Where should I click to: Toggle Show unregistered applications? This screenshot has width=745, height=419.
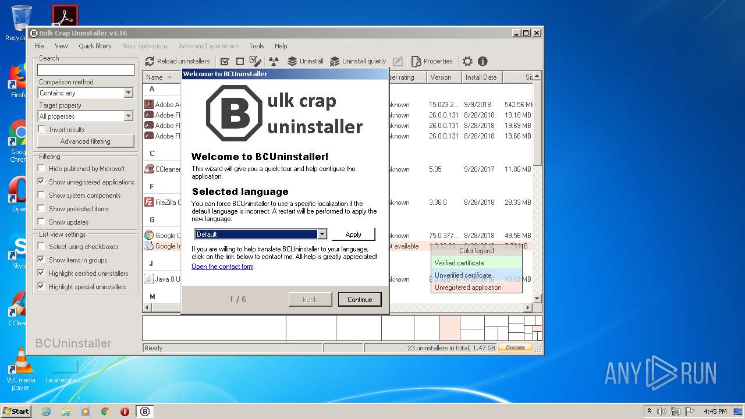point(41,182)
